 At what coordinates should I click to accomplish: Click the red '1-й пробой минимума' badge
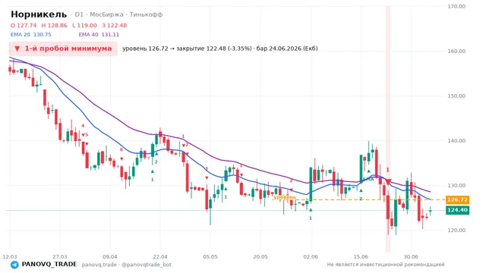63,49
